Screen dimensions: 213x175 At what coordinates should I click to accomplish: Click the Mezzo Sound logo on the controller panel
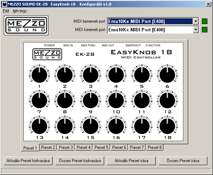point(47,54)
